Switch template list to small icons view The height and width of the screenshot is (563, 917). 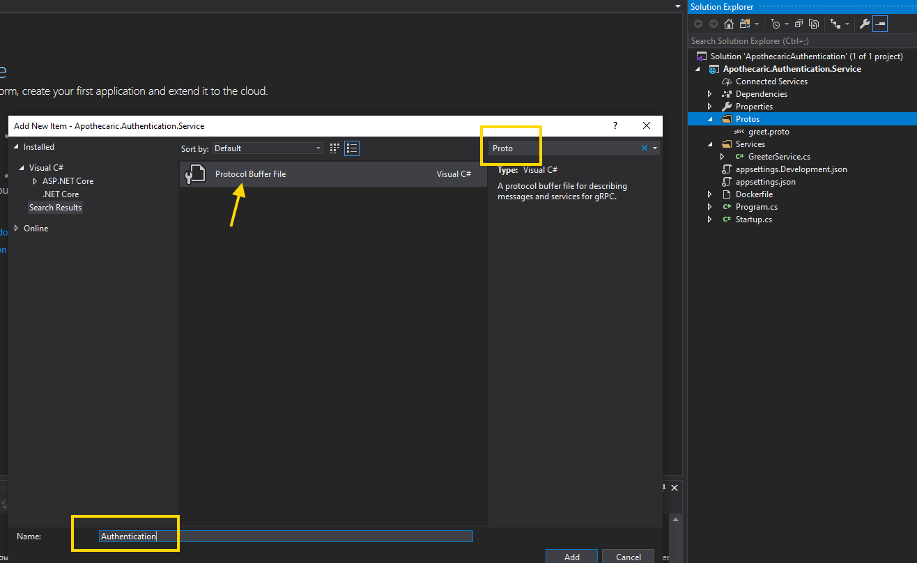pos(334,148)
